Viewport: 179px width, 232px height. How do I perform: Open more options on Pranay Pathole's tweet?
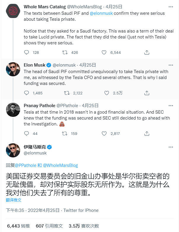pos(171,105)
